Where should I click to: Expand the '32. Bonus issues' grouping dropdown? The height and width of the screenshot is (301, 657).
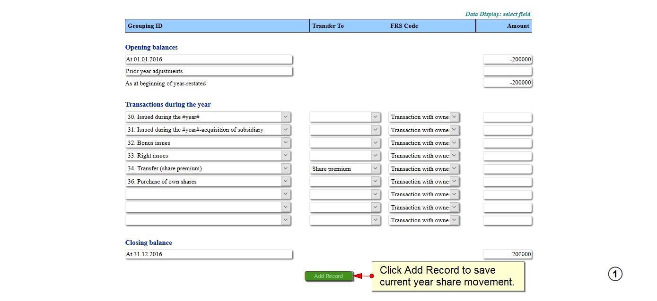tap(285, 142)
